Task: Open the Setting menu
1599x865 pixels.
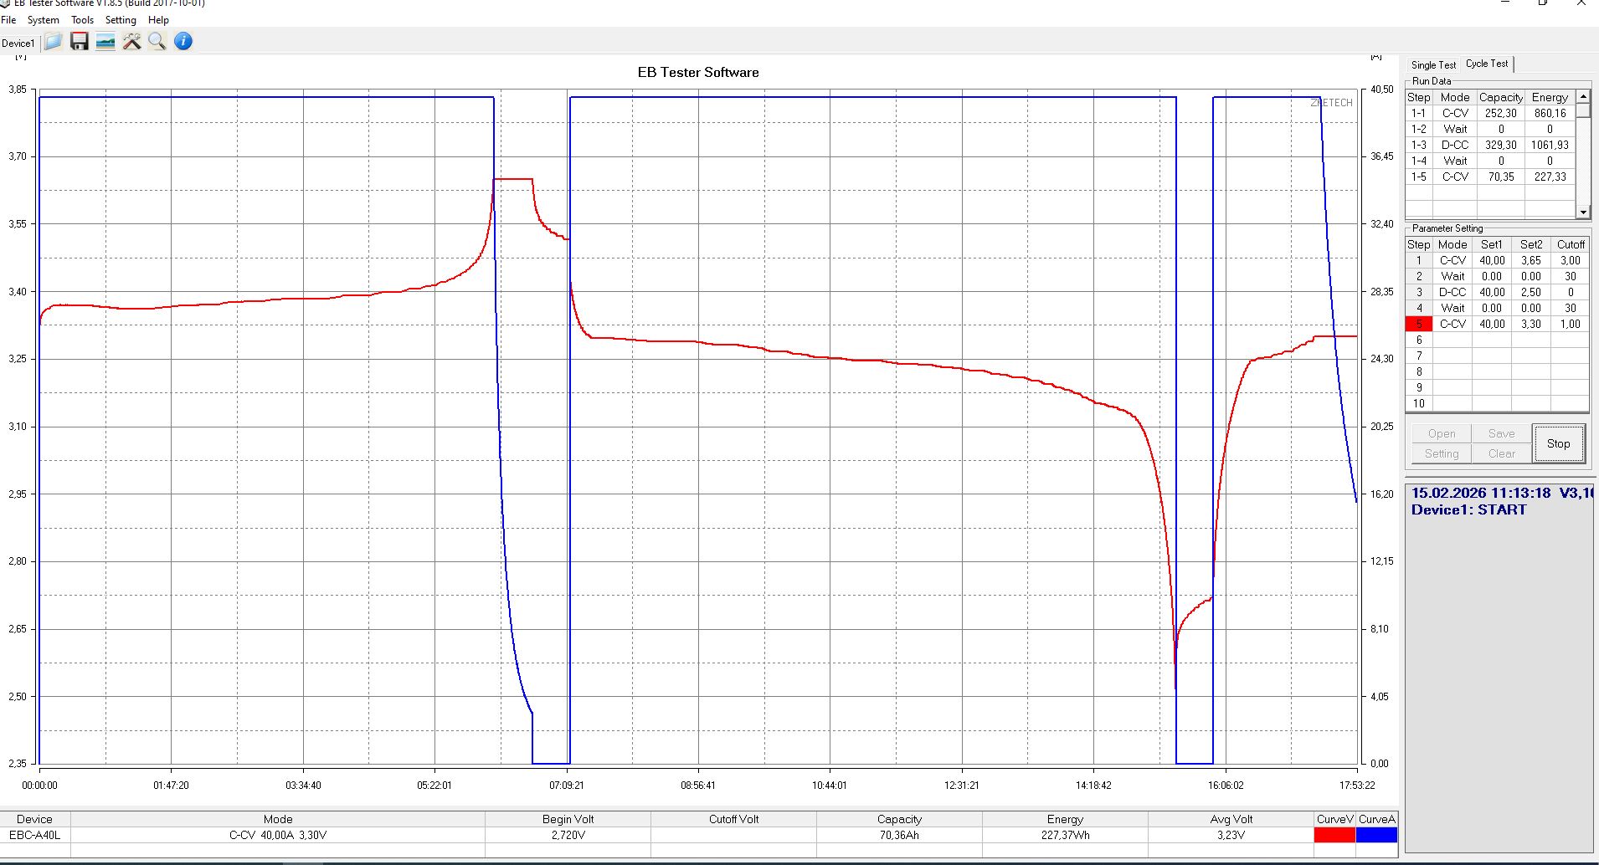Action: 121,20
